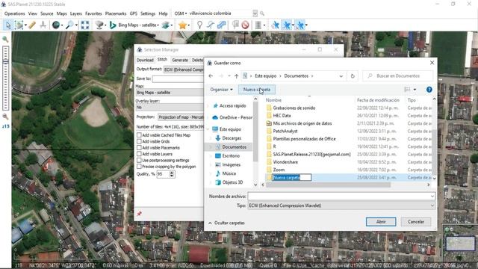
Task: Enable Precise cropping by the polygon
Action: coord(139,167)
